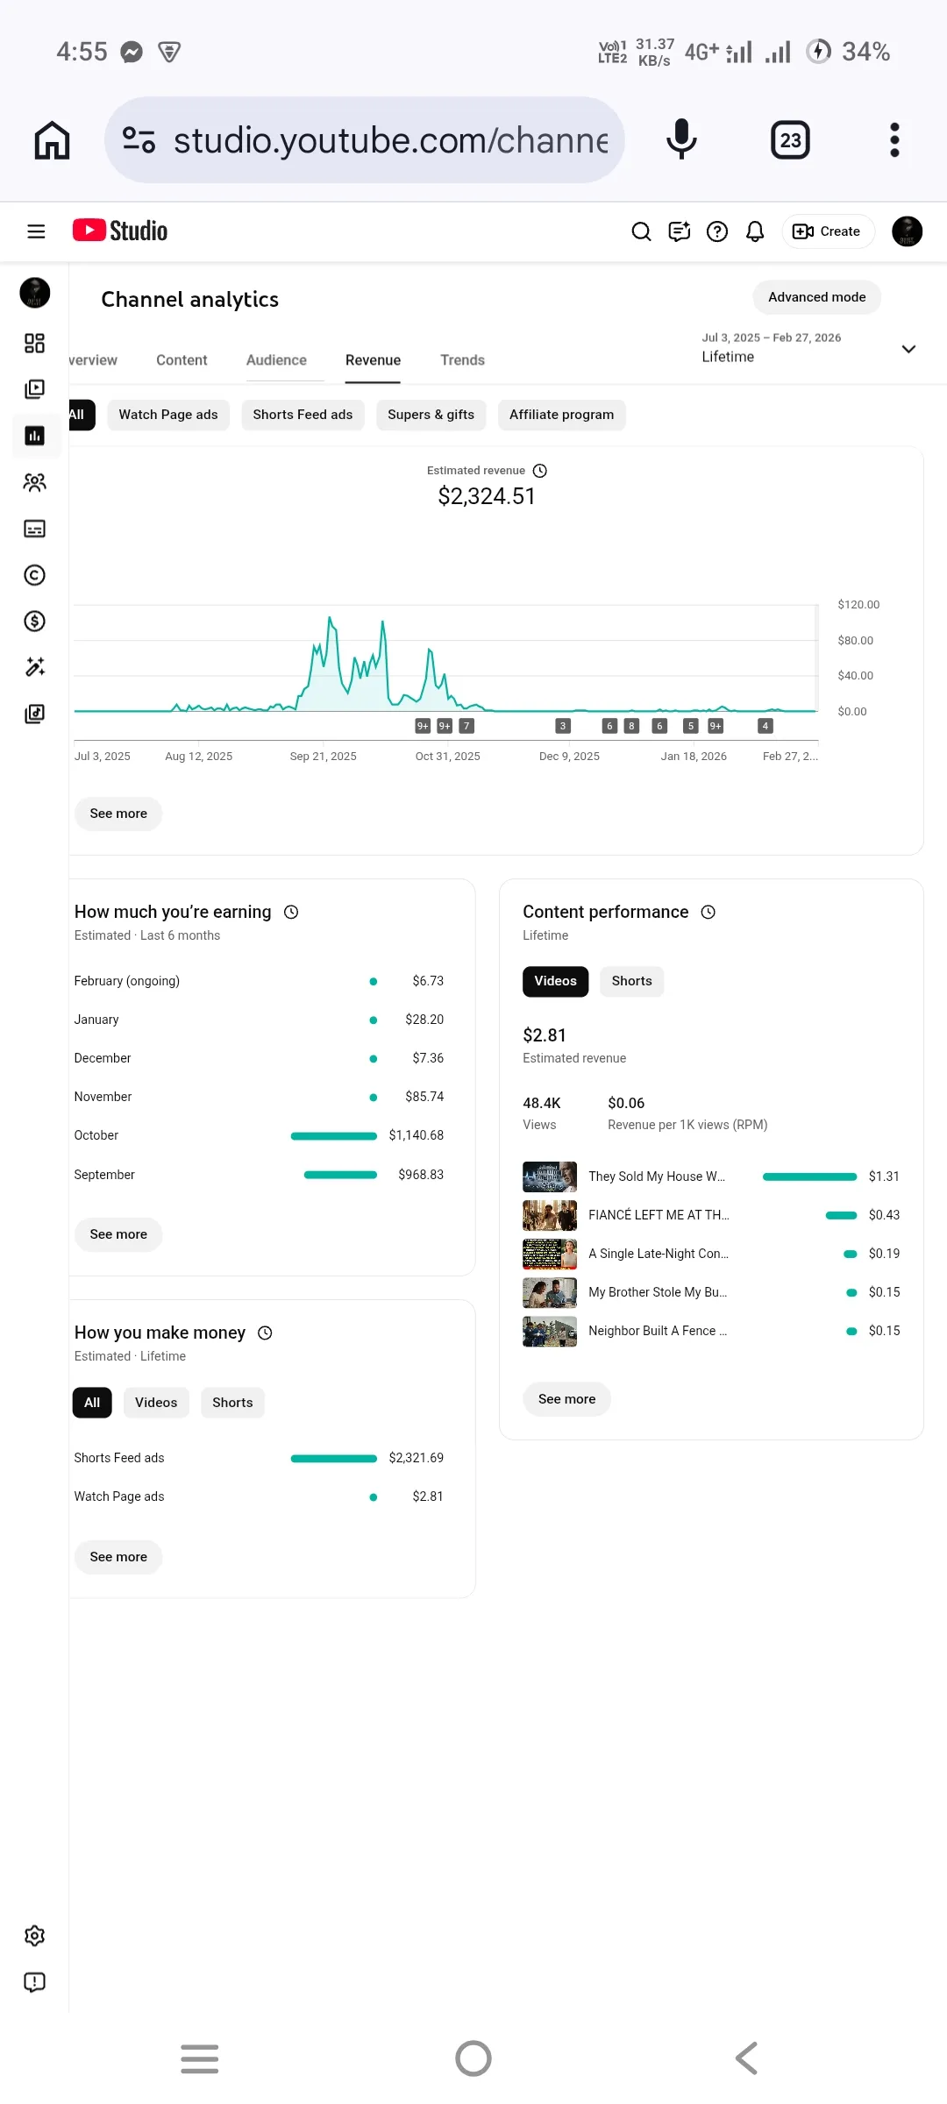This screenshot has width=947, height=2104.
Task: Open the Studio search magnifier icon
Action: 642,231
